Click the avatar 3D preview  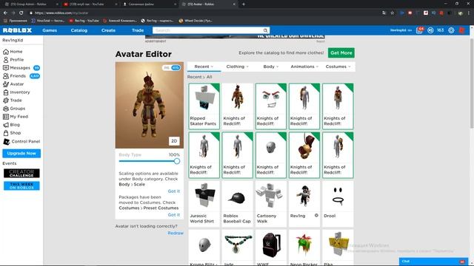[x=150, y=105]
